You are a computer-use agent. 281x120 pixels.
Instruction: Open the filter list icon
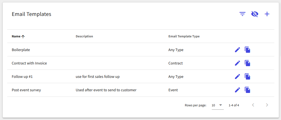(242, 14)
